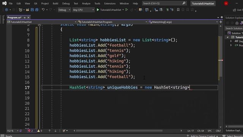This screenshot has width=243, height=137.
Task: Click the Navigate Backward icon
Action: (6, 10)
